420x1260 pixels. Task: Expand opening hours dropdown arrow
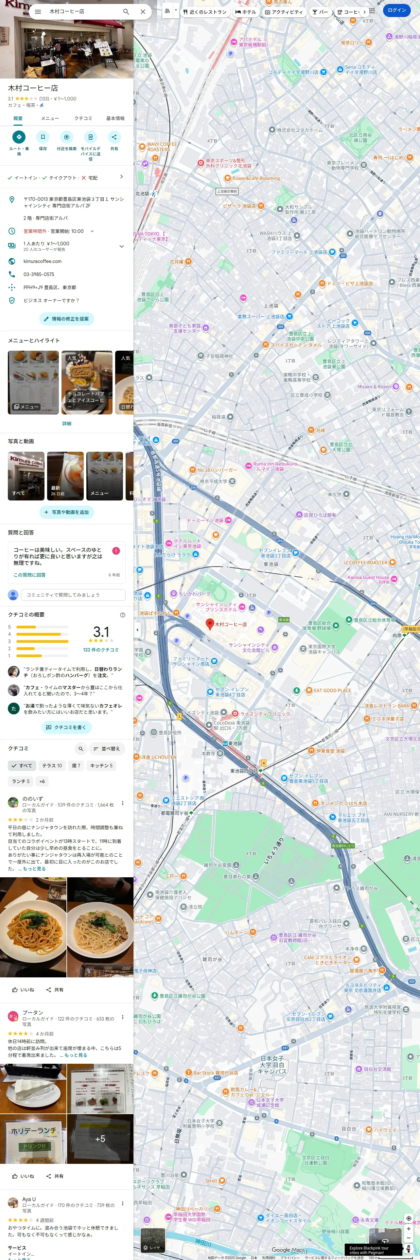click(92, 231)
